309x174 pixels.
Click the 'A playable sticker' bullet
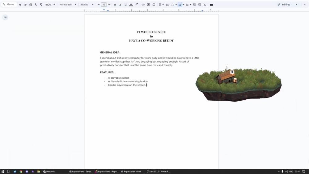(118, 78)
